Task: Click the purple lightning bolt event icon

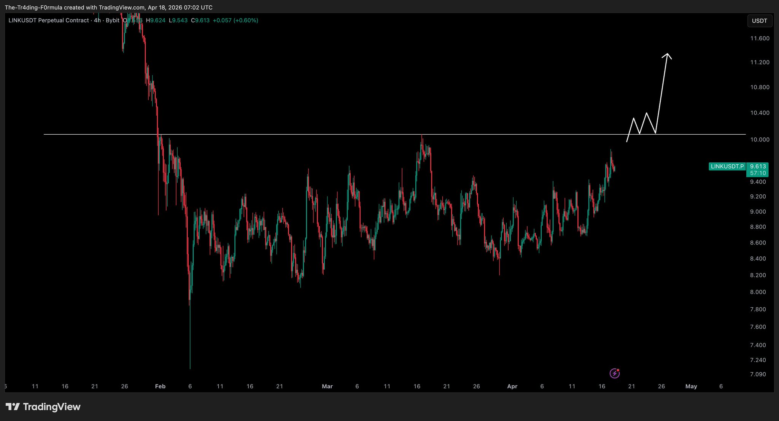Action: (615, 373)
